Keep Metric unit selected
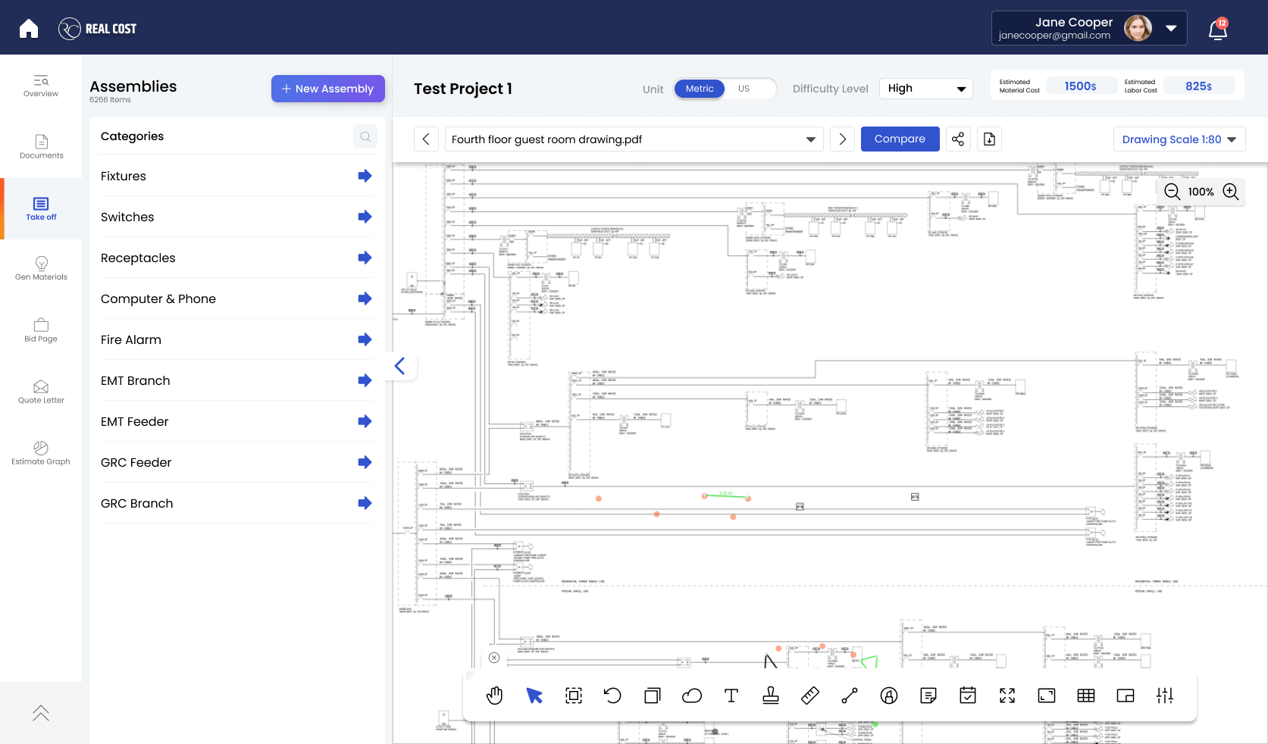Viewport: 1268px width, 744px height. [x=699, y=89]
